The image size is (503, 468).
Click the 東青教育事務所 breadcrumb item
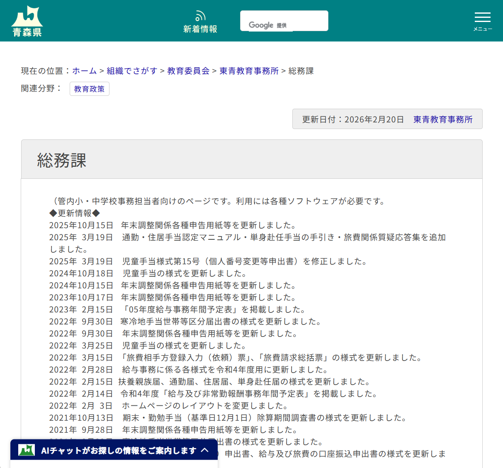tap(249, 71)
